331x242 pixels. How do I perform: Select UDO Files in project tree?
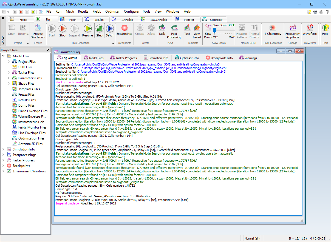(25, 67)
